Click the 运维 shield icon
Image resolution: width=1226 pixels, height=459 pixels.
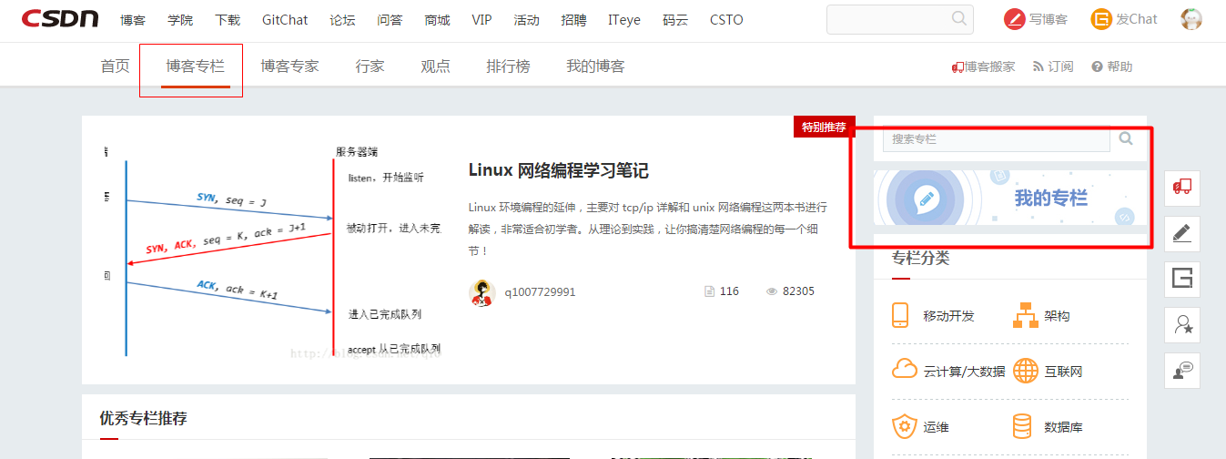tap(904, 425)
